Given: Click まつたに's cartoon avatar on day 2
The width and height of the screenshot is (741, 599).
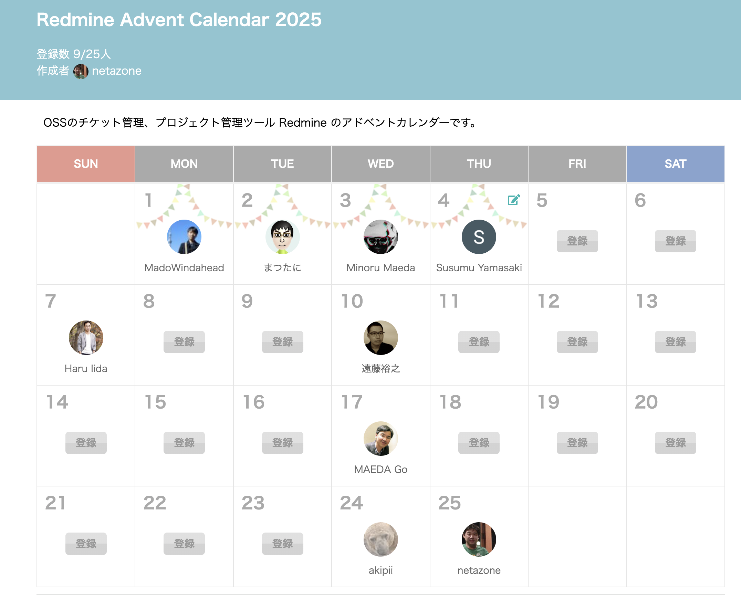Looking at the screenshot, I should tap(282, 237).
